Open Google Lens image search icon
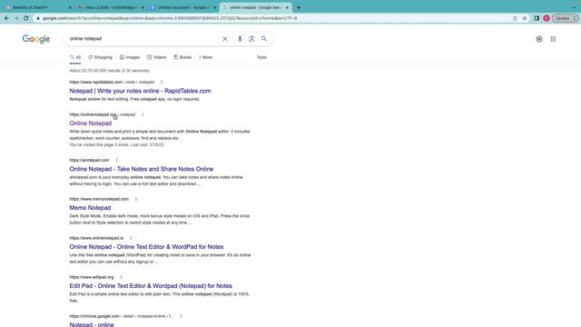This screenshot has height=327, width=581. 251,39
